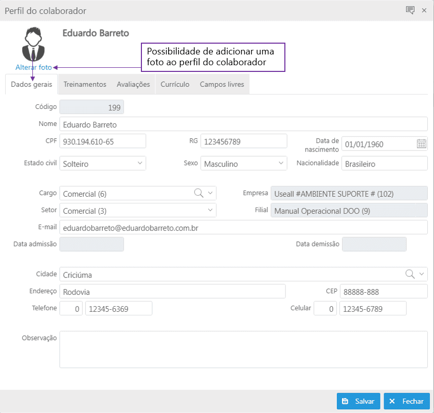This screenshot has width=434, height=413.
Task: Click the search magnifier in Cargo field
Action: point(198,193)
